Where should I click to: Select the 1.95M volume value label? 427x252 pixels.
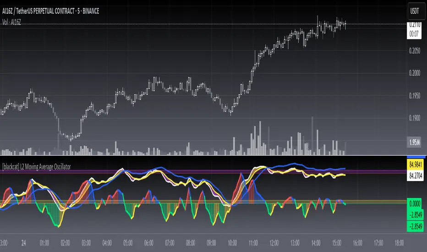coord(414,142)
